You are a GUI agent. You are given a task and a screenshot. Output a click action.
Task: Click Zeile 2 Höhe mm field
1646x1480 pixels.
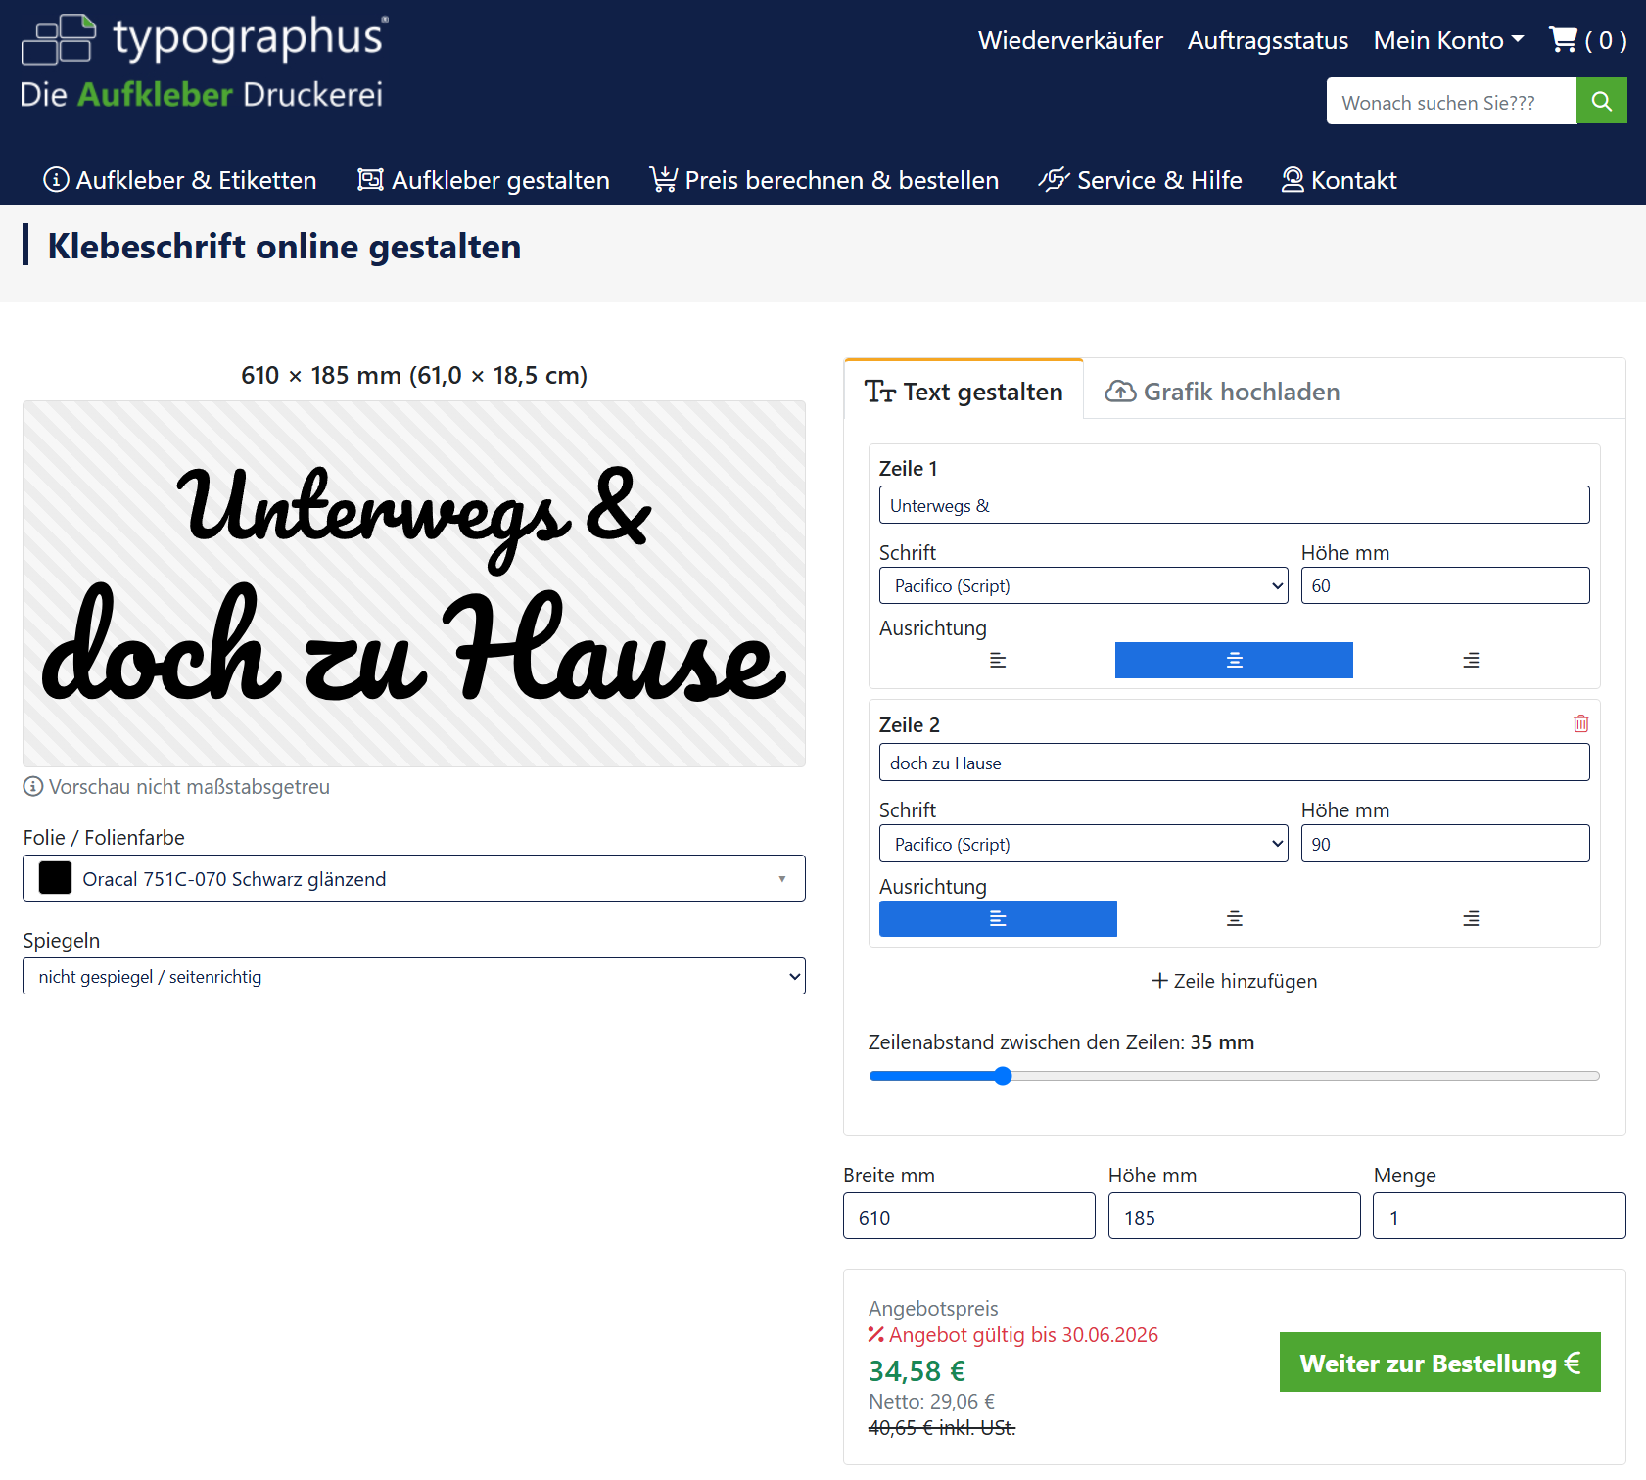[x=1445, y=844]
